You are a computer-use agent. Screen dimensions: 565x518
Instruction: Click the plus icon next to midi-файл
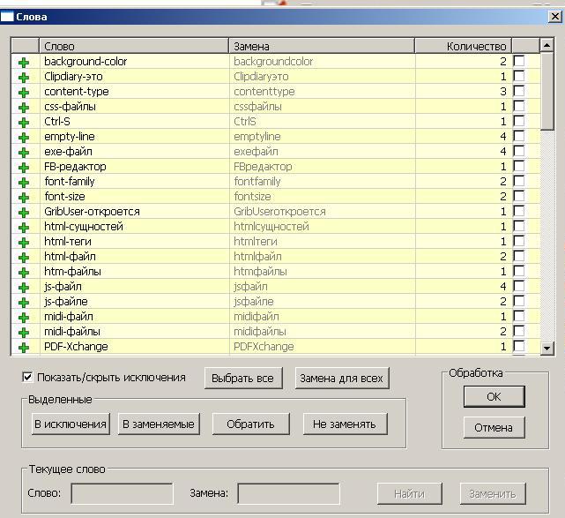24,318
